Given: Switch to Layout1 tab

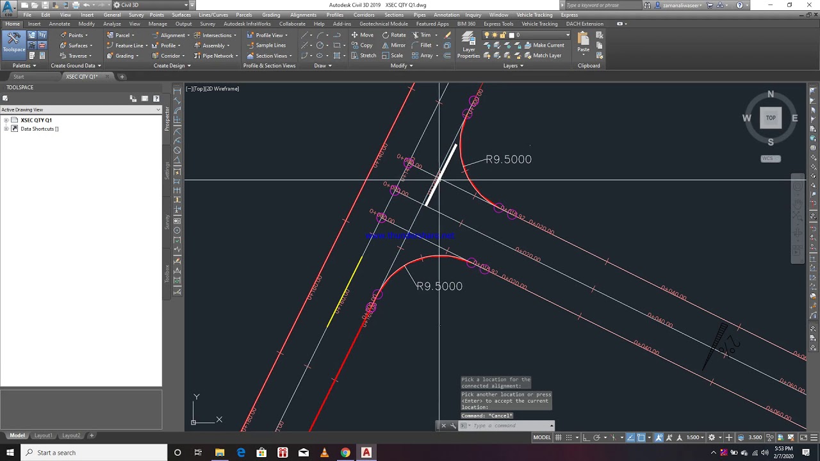Looking at the screenshot, I should 43,435.
